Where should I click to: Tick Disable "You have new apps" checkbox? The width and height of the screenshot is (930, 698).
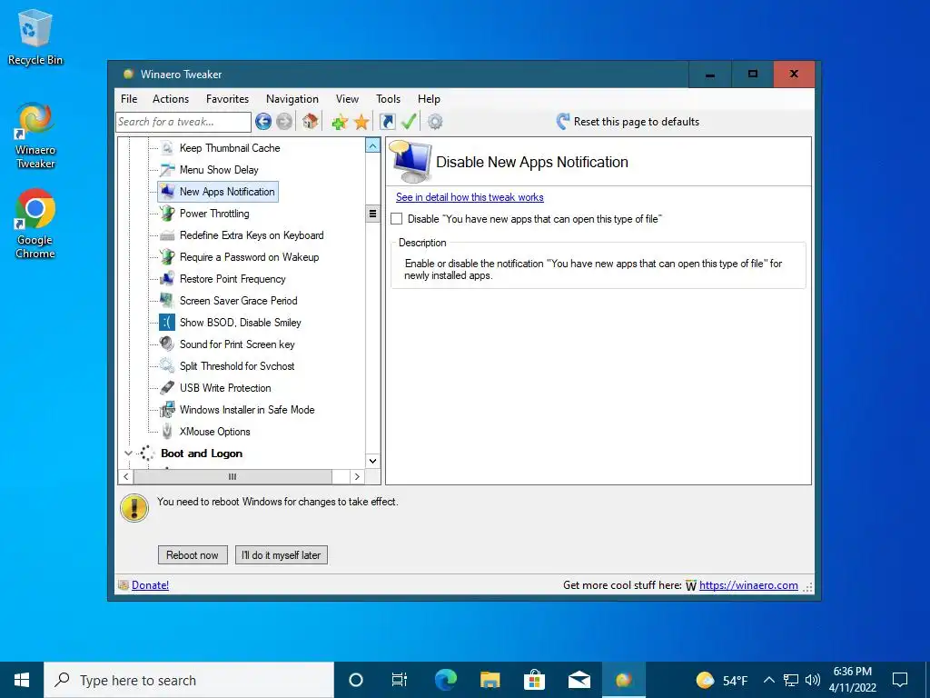click(397, 219)
